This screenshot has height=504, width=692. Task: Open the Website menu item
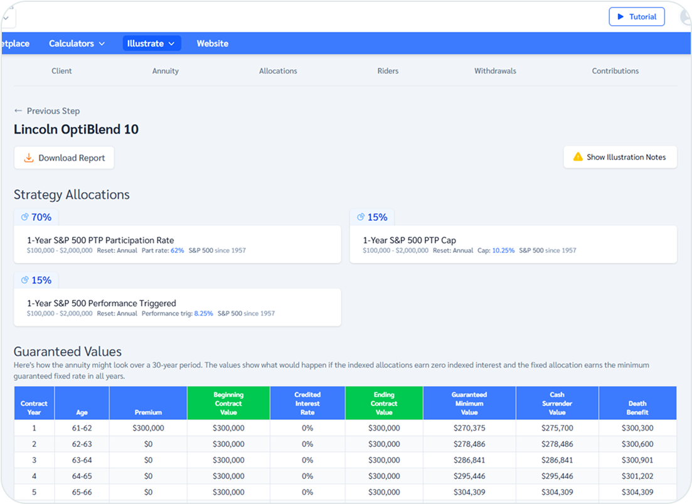pos(212,43)
